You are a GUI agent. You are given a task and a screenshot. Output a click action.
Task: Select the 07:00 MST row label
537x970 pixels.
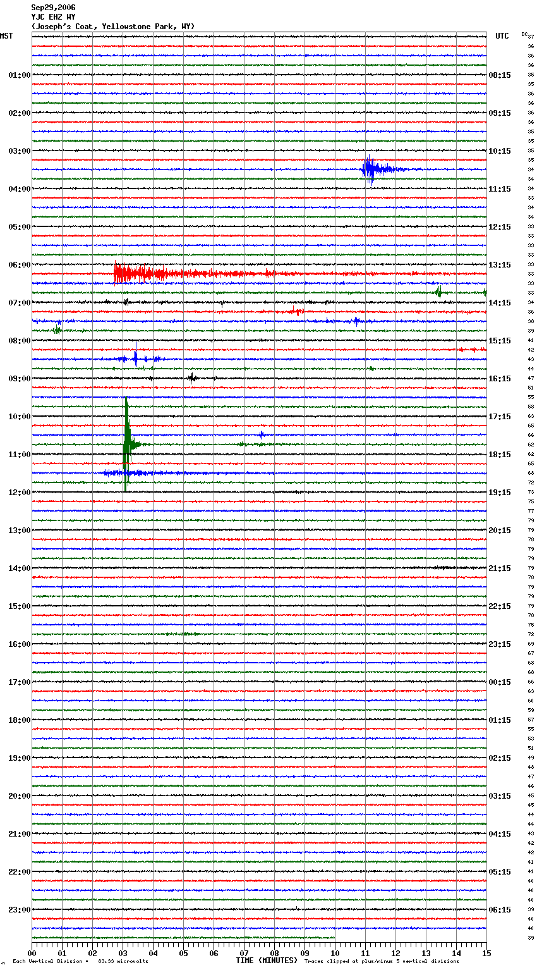coord(20,303)
